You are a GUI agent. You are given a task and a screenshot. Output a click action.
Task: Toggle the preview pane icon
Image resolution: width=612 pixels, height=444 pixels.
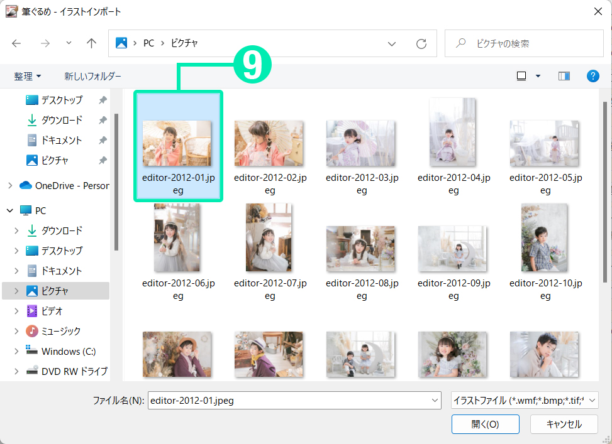564,76
